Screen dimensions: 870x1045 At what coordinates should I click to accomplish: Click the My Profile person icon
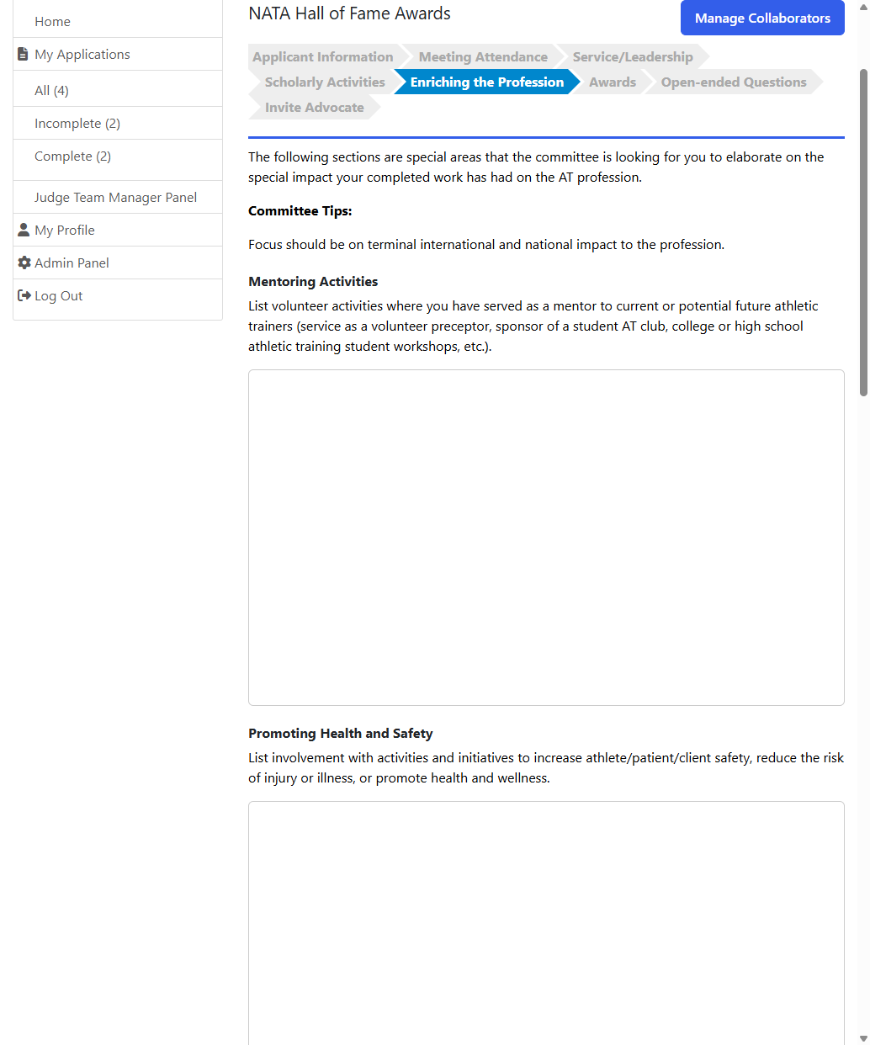point(24,230)
